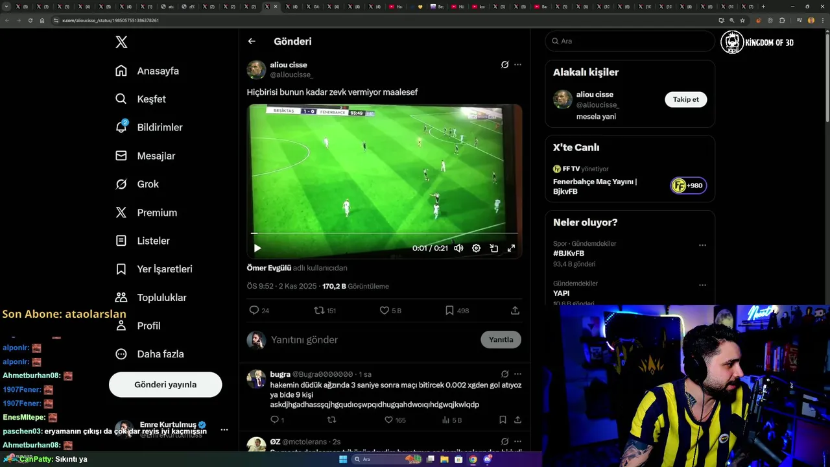
Task: Join Fenerbahçe Maç Yayını live broadcast
Action: coord(595,186)
